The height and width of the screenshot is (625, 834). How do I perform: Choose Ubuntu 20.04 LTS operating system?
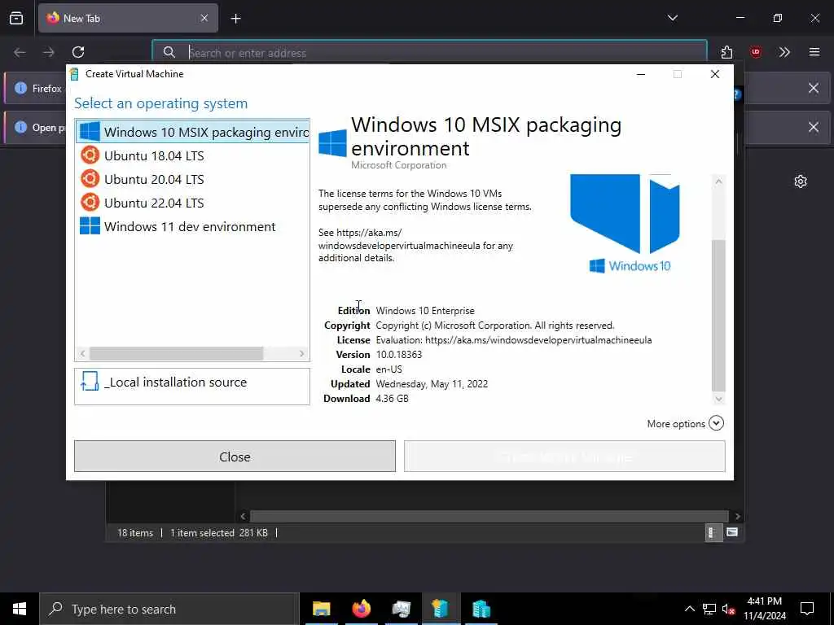192,179
